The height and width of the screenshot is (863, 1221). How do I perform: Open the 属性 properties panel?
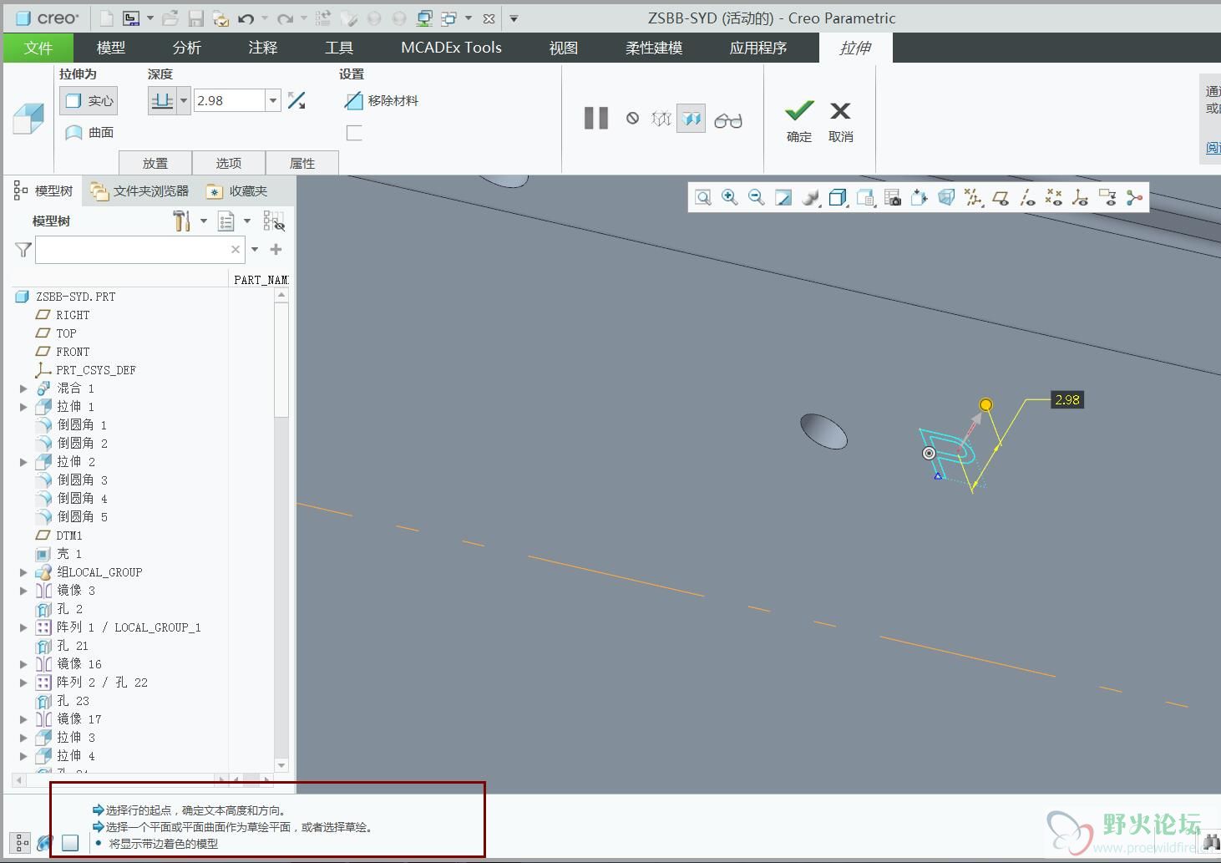tap(302, 163)
